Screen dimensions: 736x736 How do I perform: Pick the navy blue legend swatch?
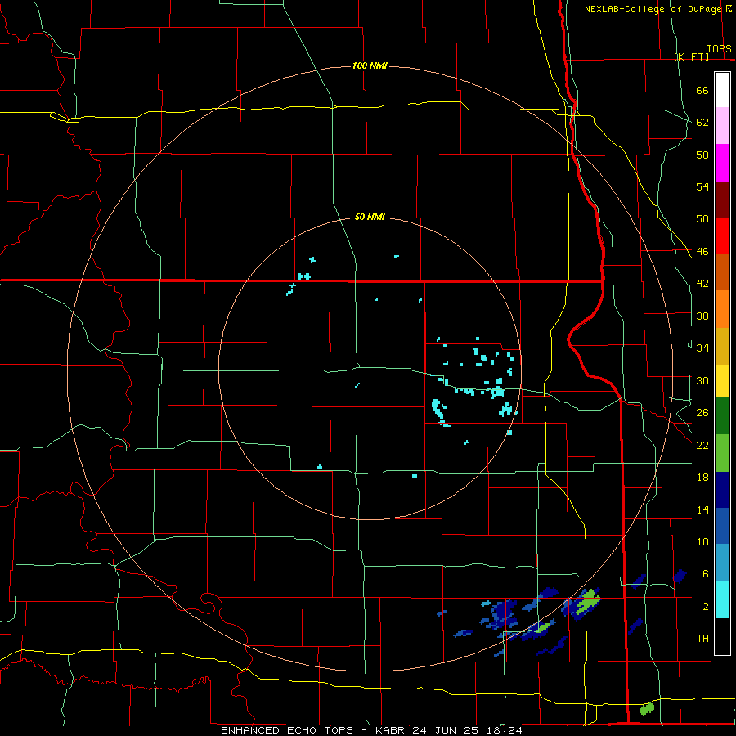point(722,490)
